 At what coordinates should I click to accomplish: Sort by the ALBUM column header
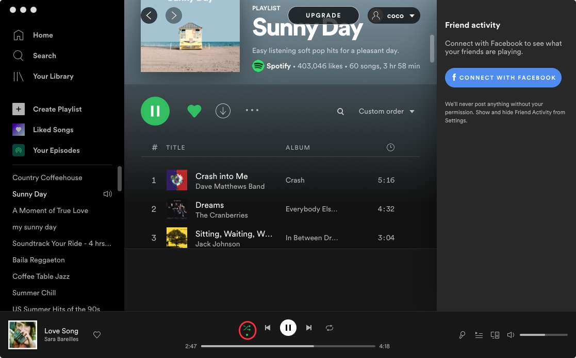pos(298,148)
